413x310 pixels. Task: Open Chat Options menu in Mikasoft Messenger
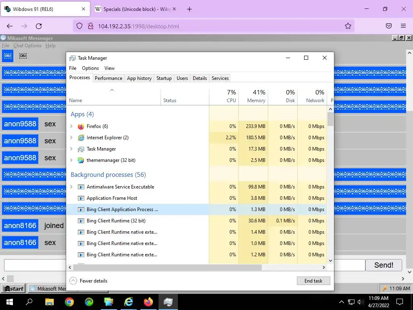[27, 46]
